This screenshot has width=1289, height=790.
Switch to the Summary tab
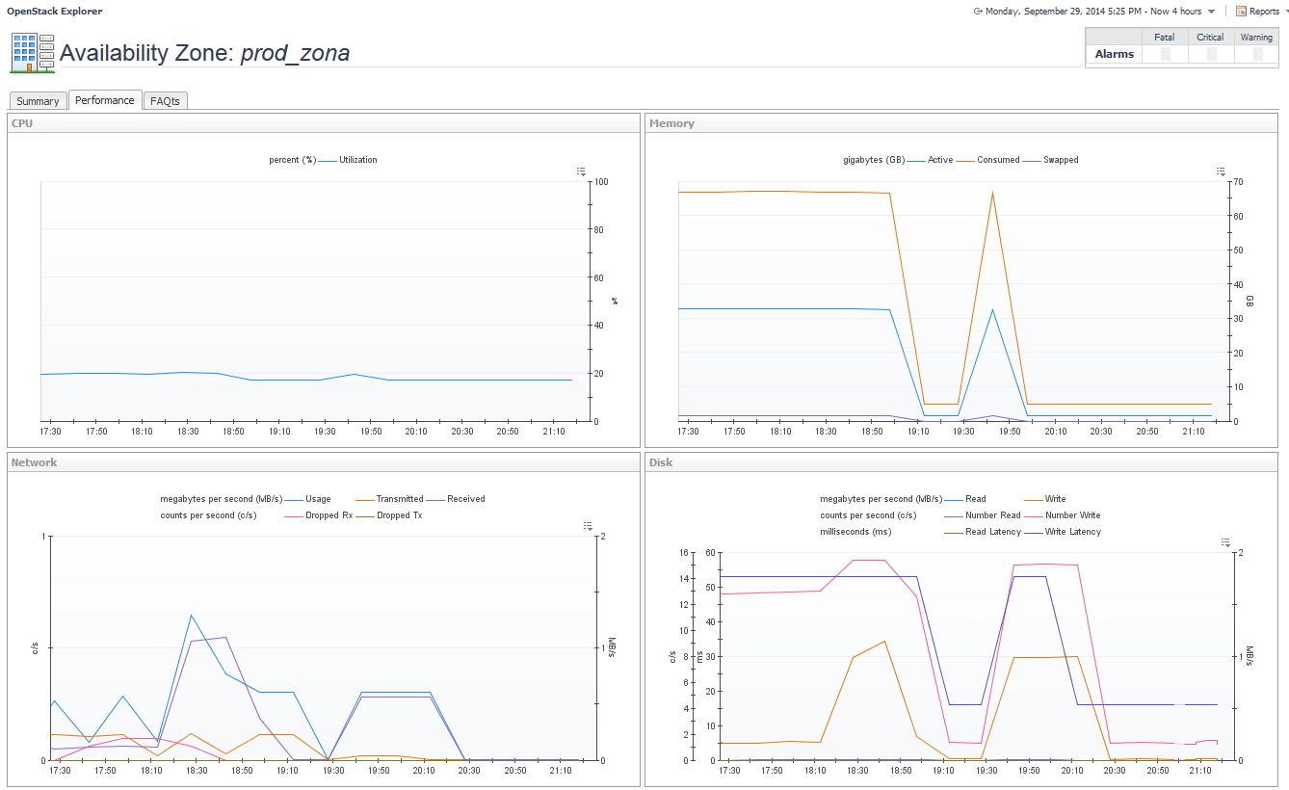point(38,101)
